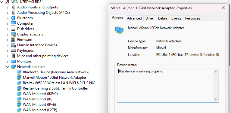Click the Disk drives icon
This screenshot has height=113, width=231.
coord(13,29)
